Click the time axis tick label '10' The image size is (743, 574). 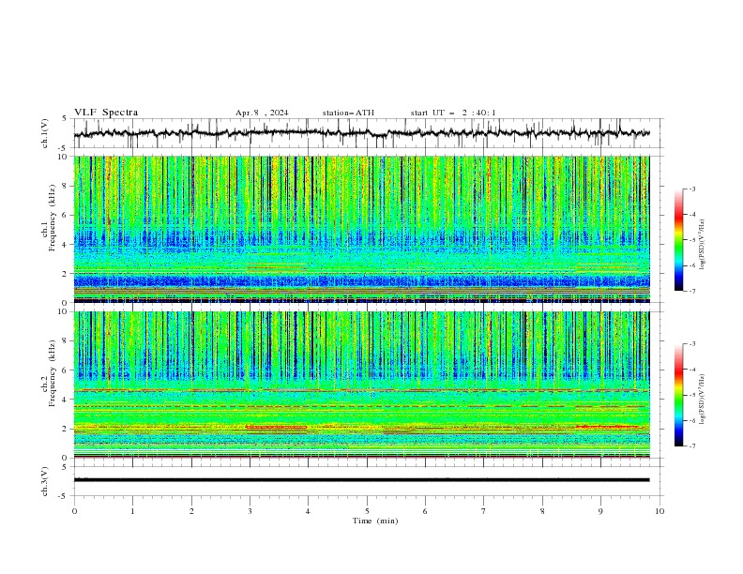click(660, 511)
